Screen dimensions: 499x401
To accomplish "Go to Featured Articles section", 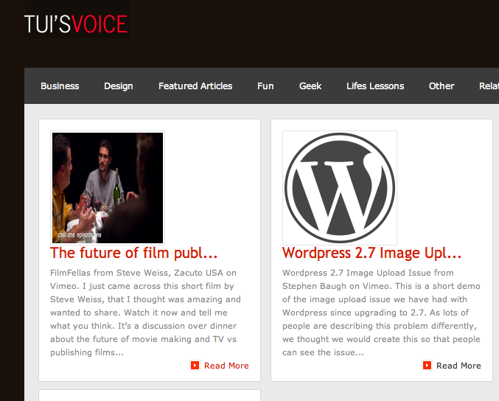I will click(195, 86).
